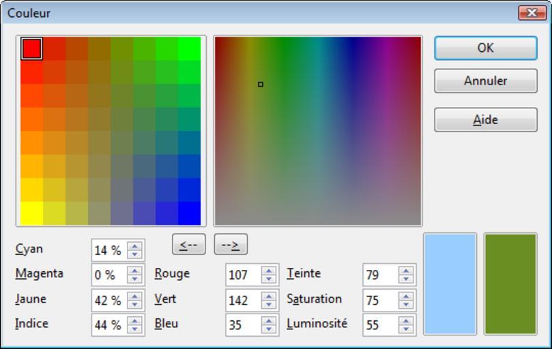Increase the Cyan percentage with up arrow
552x349 pixels.
pos(135,246)
